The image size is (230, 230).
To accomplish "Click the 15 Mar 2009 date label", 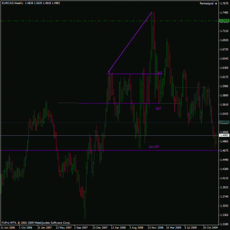I will pos(174,227).
